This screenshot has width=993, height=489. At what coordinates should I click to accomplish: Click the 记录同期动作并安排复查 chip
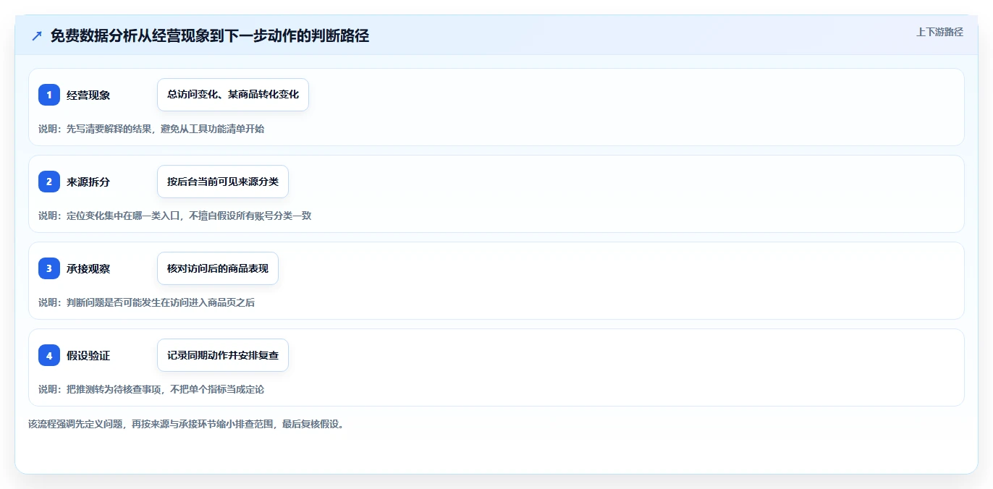[x=223, y=355]
